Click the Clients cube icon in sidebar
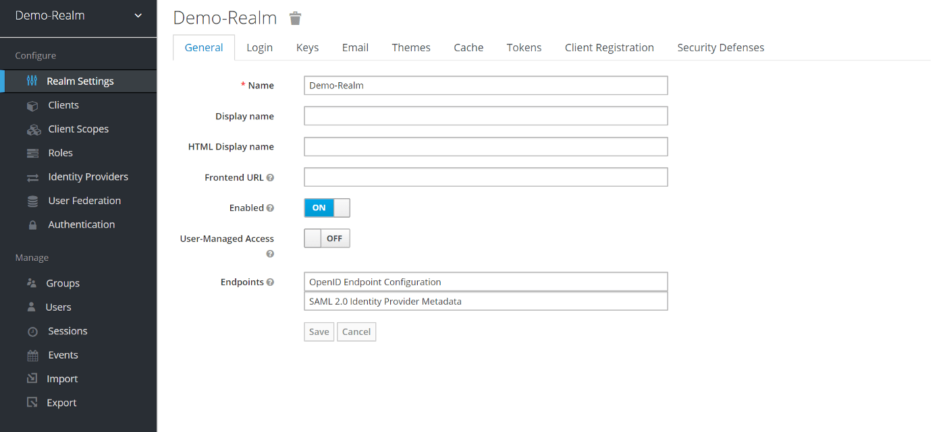 pos(32,106)
